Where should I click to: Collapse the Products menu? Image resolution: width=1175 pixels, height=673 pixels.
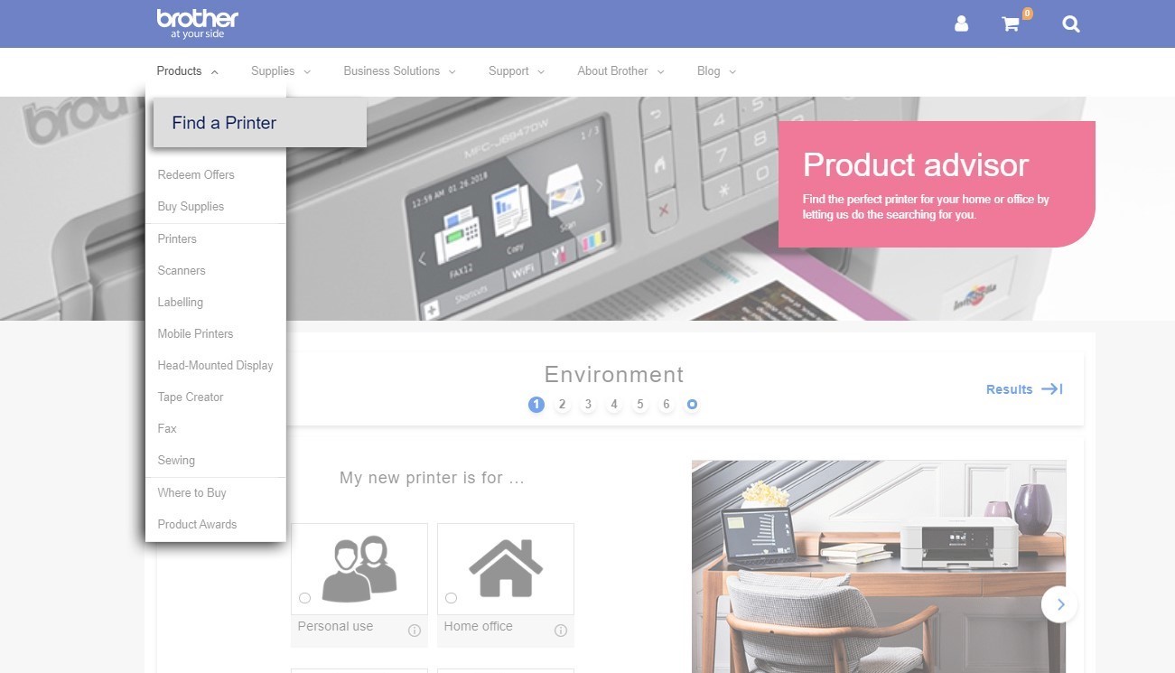pos(187,71)
